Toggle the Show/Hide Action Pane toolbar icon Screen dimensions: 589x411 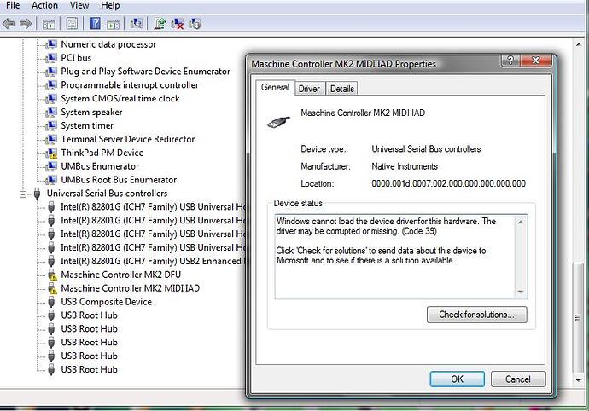tap(113, 24)
